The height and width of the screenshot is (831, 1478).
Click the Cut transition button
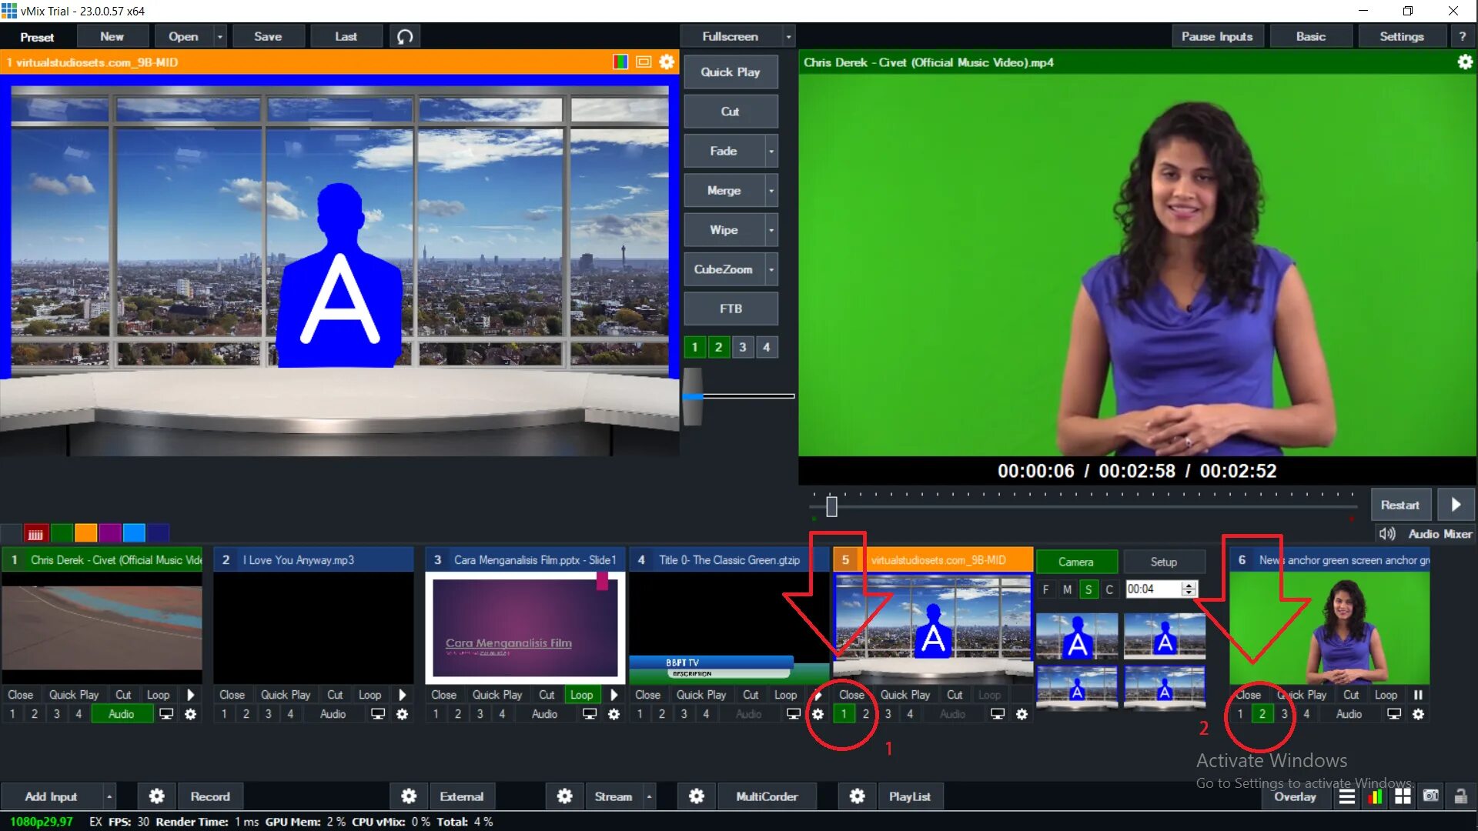tap(730, 112)
